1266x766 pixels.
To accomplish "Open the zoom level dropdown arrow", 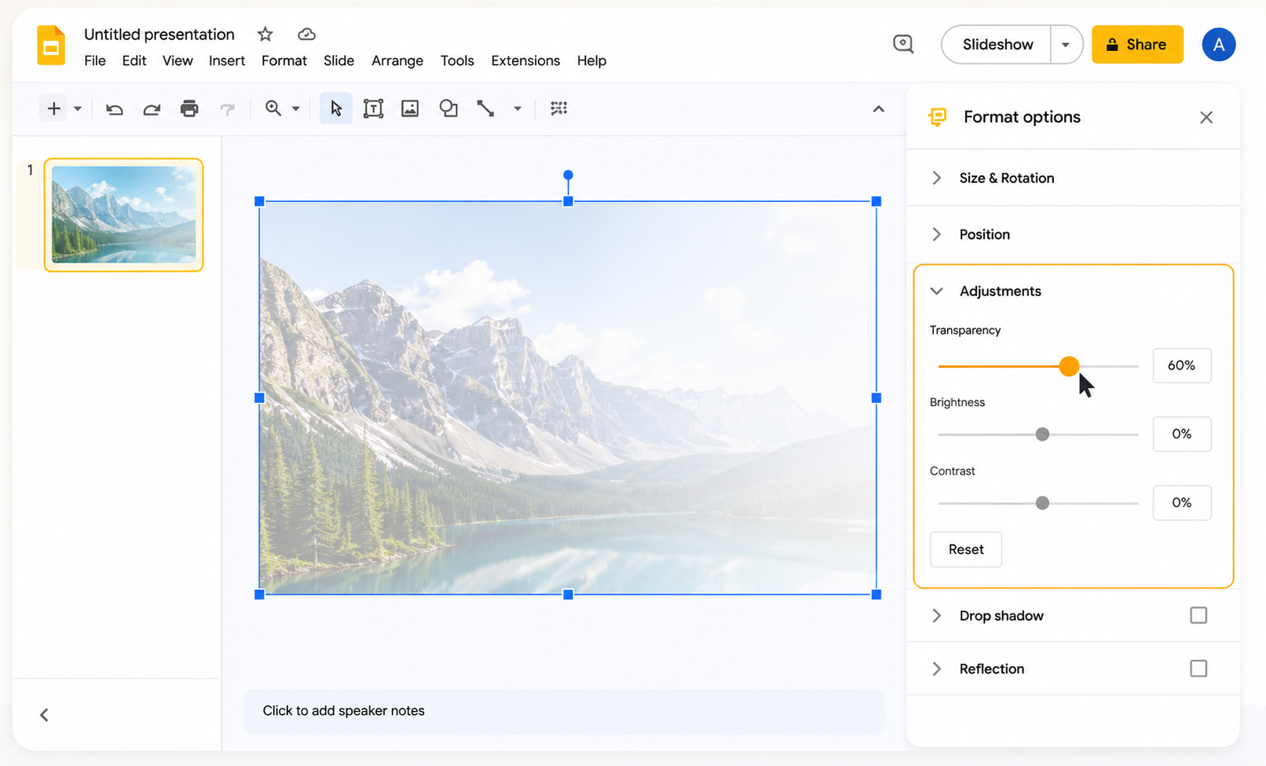I will tap(296, 108).
